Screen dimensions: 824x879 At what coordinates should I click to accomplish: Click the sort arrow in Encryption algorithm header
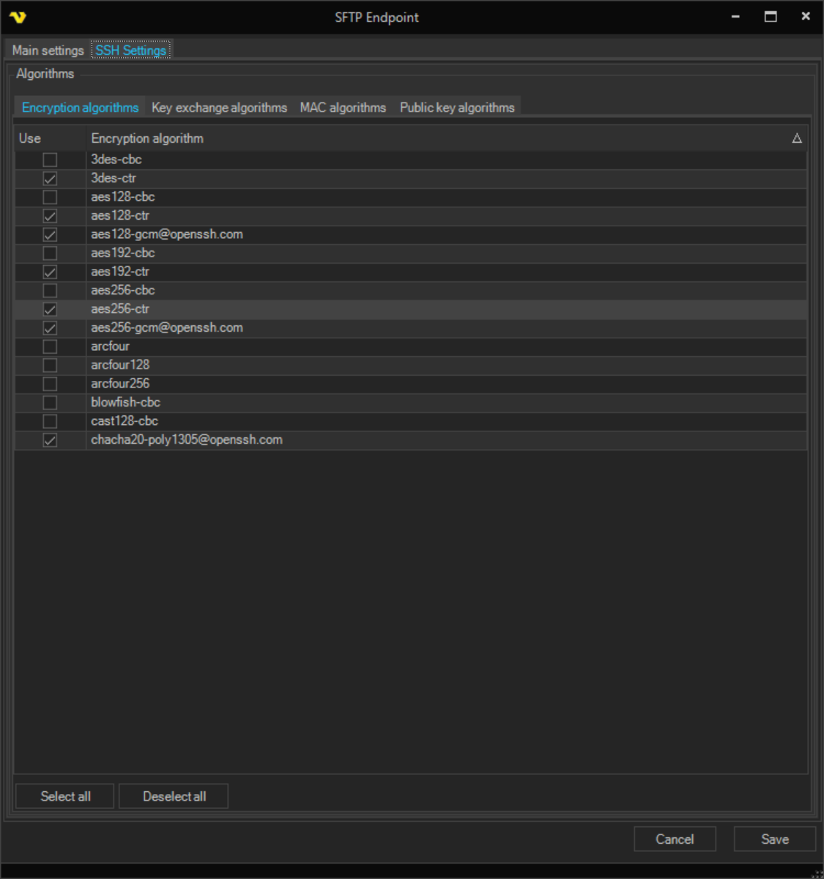(x=797, y=138)
